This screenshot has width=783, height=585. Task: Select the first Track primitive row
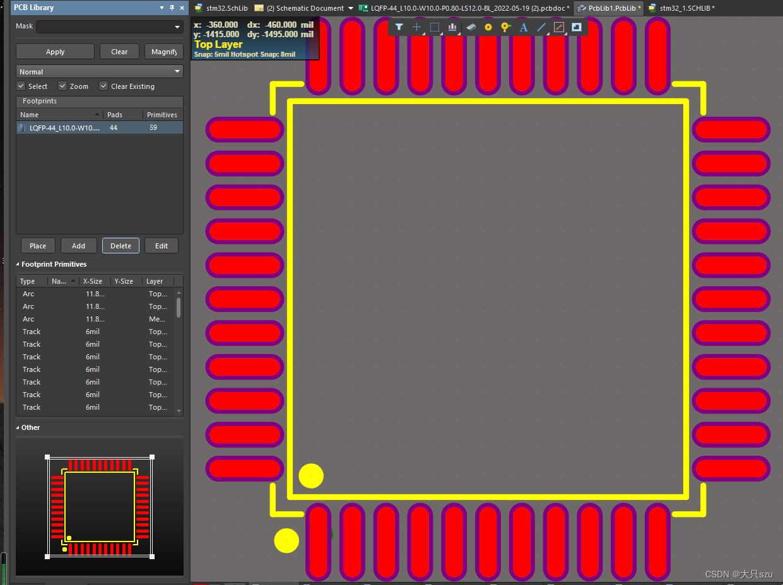click(x=95, y=332)
